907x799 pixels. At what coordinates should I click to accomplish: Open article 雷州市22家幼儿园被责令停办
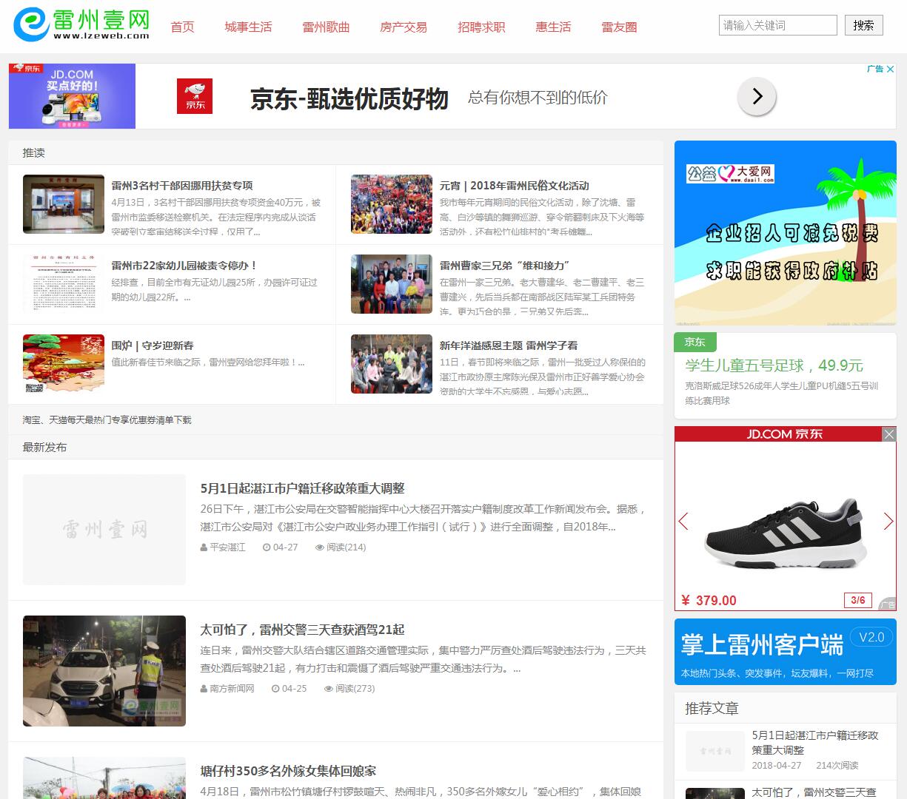pos(184,266)
